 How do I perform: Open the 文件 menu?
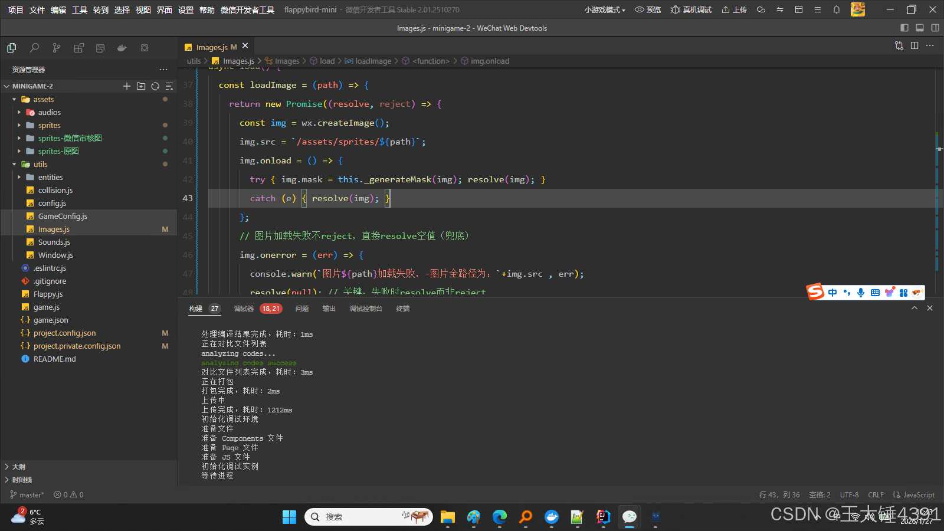point(37,9)
